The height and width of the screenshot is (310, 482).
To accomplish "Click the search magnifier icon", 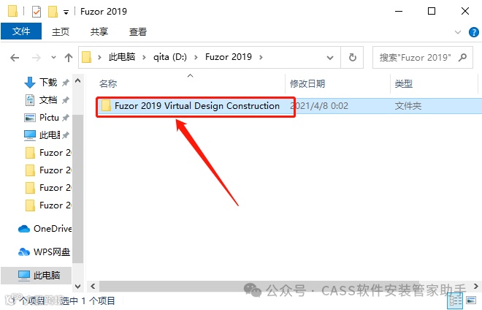I will point(462,57).
